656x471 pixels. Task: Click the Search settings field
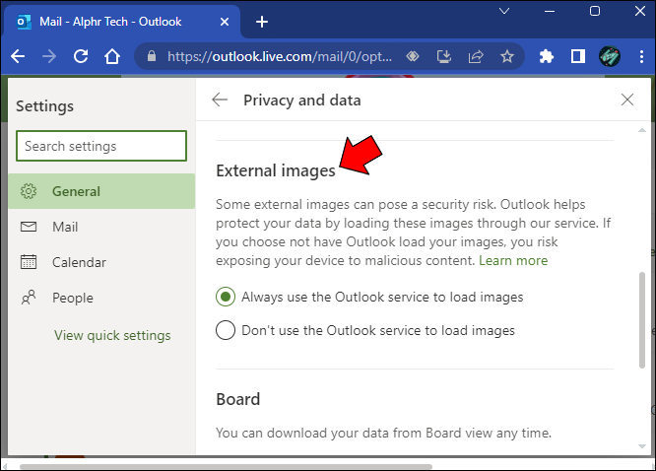(101, 146)
